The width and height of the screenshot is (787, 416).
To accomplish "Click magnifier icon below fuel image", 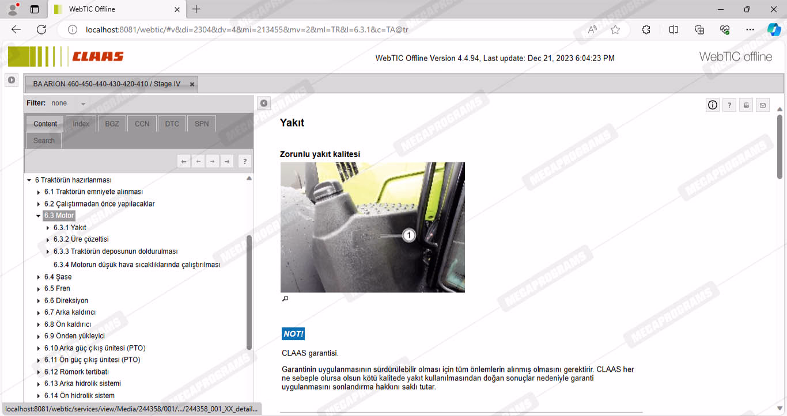I will click(x=285, y=299).
